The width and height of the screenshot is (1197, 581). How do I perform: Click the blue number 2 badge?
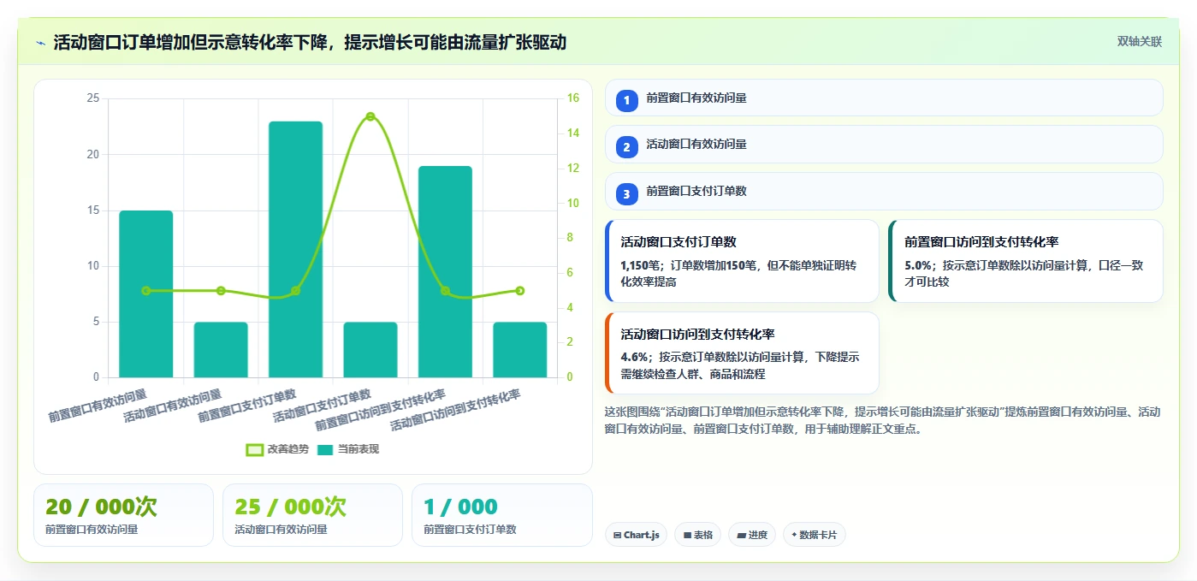pyautogui.click(x=626, y=147)
